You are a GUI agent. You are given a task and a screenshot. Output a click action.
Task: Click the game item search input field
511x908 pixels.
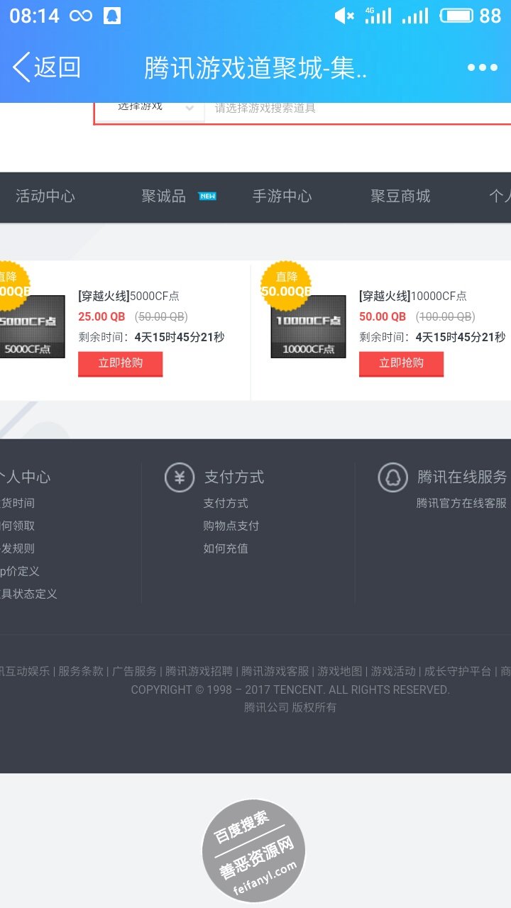coord(355,109)
